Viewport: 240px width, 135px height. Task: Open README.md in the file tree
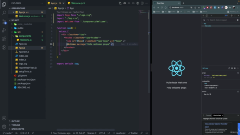pos(24,87)
